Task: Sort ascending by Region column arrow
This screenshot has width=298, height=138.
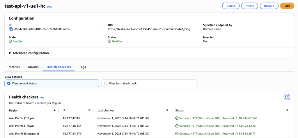Action: coord(54,110)
